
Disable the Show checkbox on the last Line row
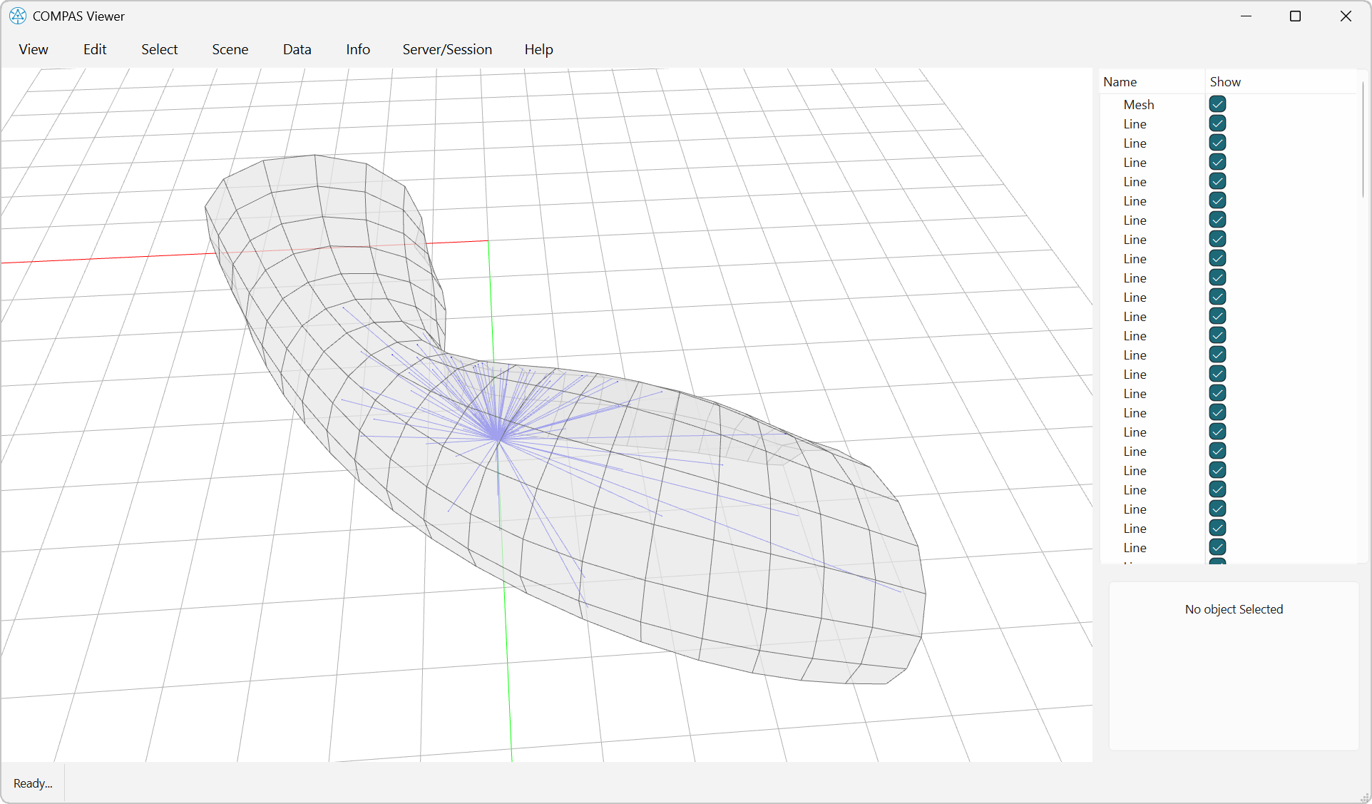click(1217, 546)
